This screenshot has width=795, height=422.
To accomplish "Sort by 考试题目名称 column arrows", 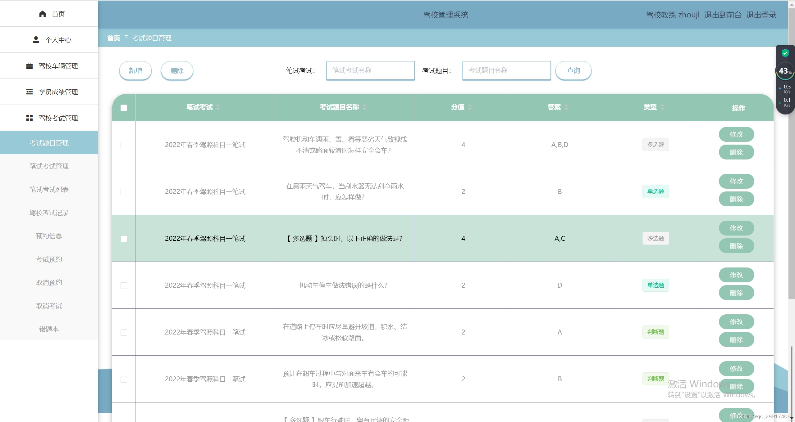I will point(364,107).
